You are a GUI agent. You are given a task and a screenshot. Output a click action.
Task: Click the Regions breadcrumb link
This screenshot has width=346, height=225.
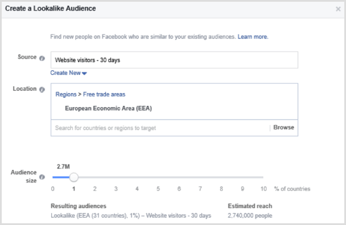coord(66,94)
